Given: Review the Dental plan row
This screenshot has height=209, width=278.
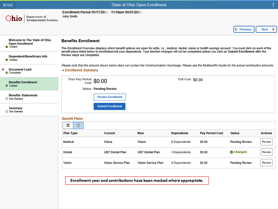Looking at the screenshot, I should coord(266,152).
